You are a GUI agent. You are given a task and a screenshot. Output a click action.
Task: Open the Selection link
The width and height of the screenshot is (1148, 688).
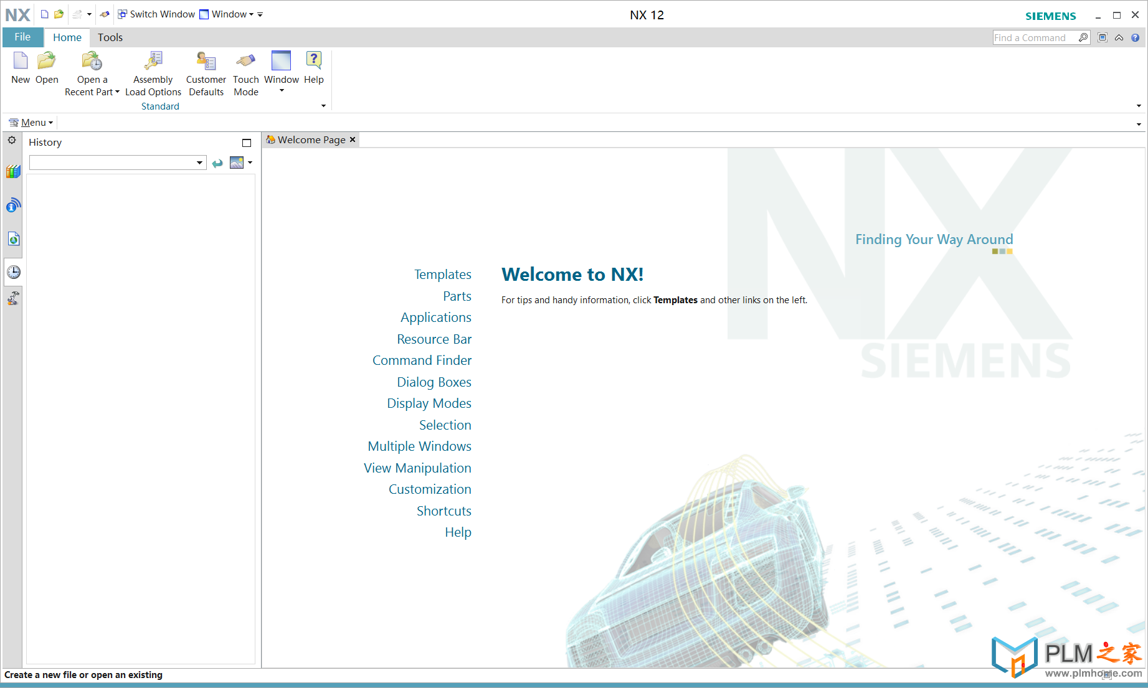pyautogui.click(x=445, y=425)
